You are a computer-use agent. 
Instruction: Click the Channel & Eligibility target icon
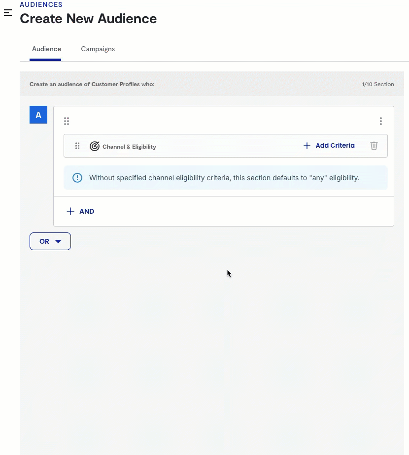95,146
